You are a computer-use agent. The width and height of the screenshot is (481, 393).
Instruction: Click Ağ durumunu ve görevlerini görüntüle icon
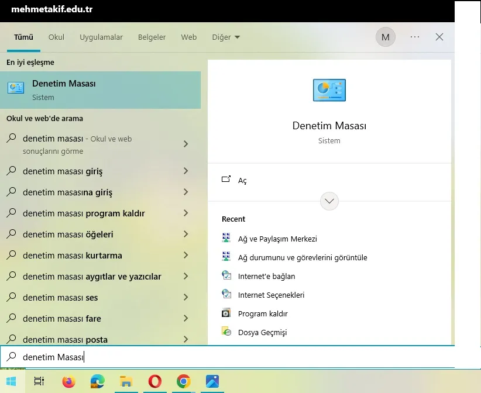pyautogui.click(x=226, y=257)
